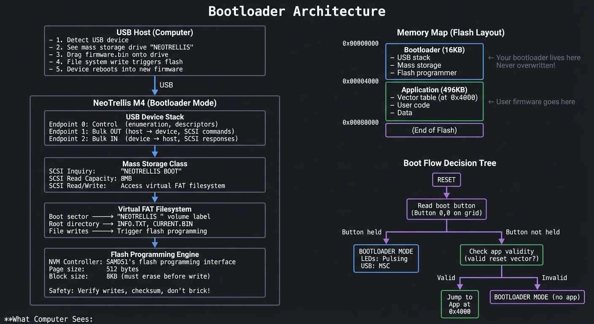Select the Bootloader Architecture title

(297, 11)
